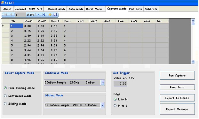Click Vout3 cell showing 9.24
The image size is (199, 119).
[x=56, y=41]
